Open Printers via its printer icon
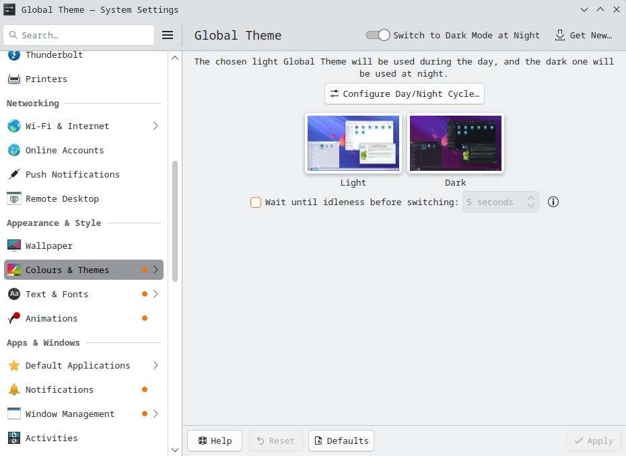626x456 pixels. pyautogui.click(x=13, y=79)
